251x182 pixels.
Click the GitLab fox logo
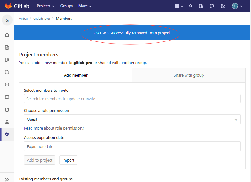[x=8, y=6]
